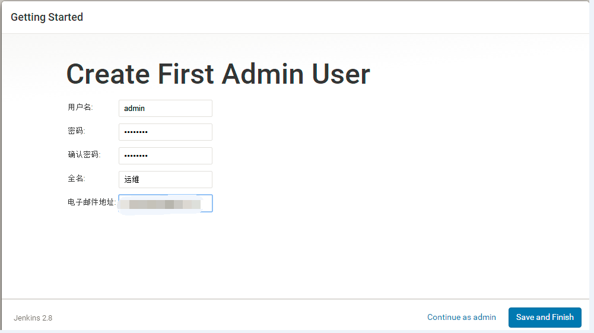Viewport: 594px width, 333px height.
Task: Focus the 密码 password field
Action: (165, 132)
